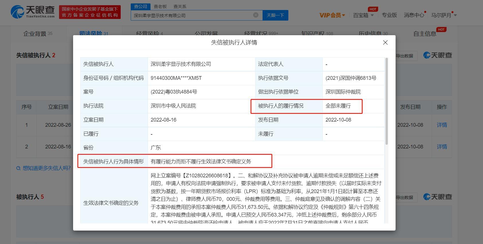Click the 立案日期 column header in the background table

(x=58, y=107)
